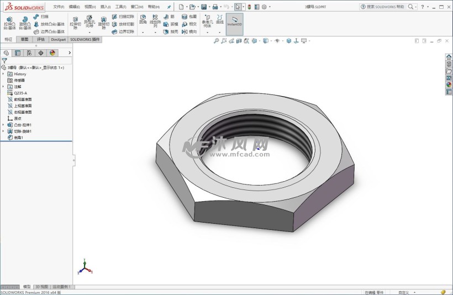The image size is (453, 295).
Task: Switch to the 草图 (Sketch) ribbon tab
Action: [25, 40]
